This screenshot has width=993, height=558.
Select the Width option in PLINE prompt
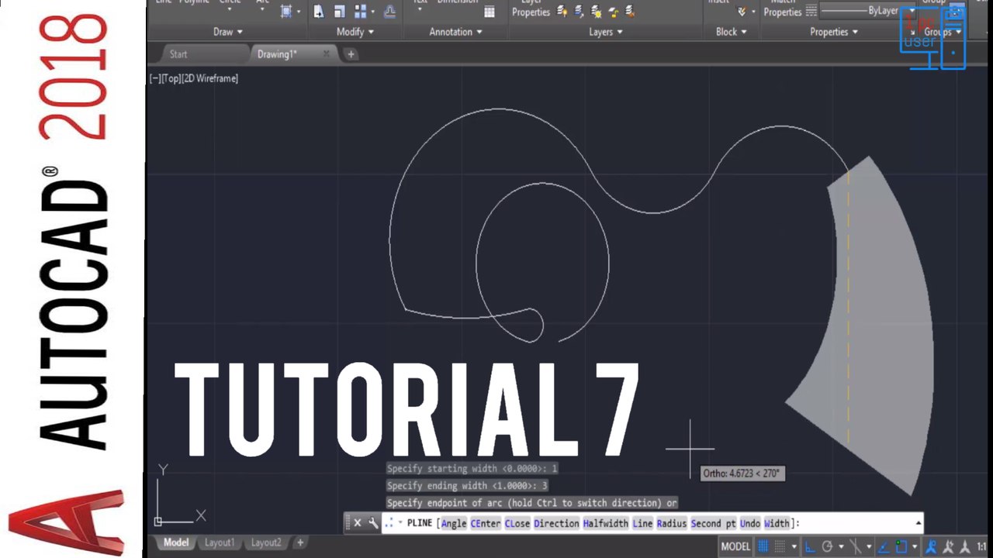777,523
